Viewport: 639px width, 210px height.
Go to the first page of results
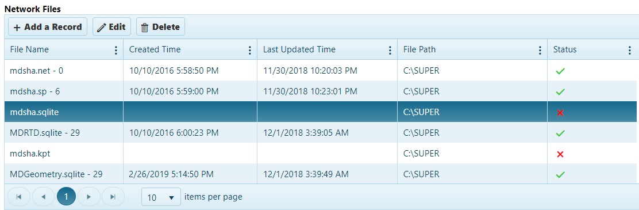pyautogui.click(x=19, y=197)
